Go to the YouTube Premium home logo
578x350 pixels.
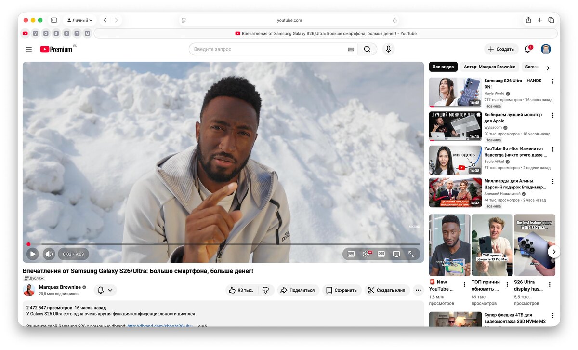point(56,49)
